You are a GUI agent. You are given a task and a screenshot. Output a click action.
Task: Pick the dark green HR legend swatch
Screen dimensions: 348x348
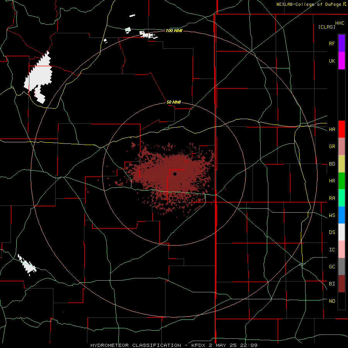(341, 181)
